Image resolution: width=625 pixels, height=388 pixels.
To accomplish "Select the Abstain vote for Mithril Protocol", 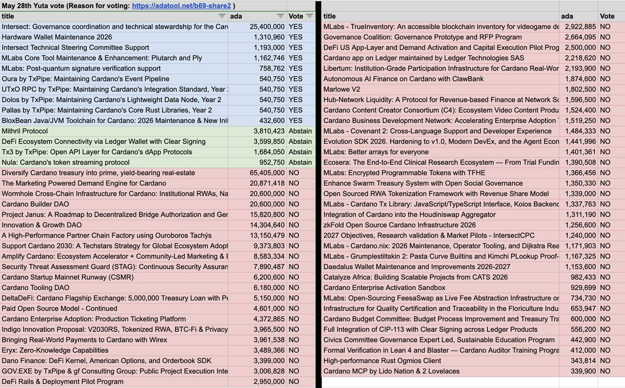I will 301,131.
